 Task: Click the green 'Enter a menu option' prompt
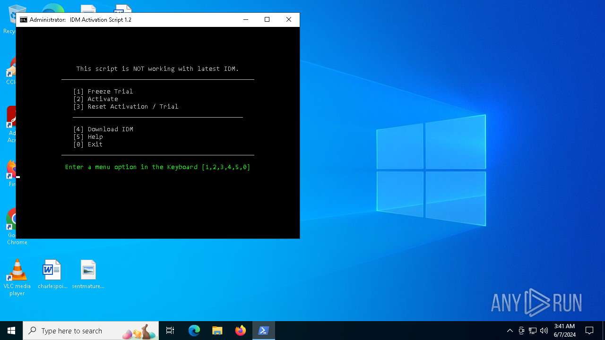click(158, 167)
